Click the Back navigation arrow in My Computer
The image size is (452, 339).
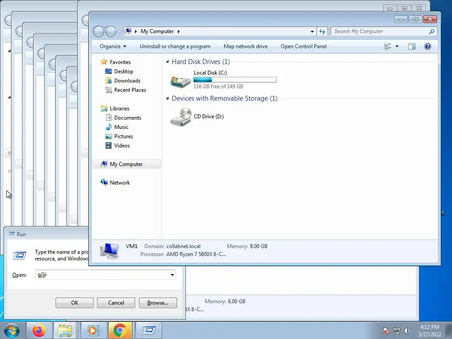tap(98, 31)
